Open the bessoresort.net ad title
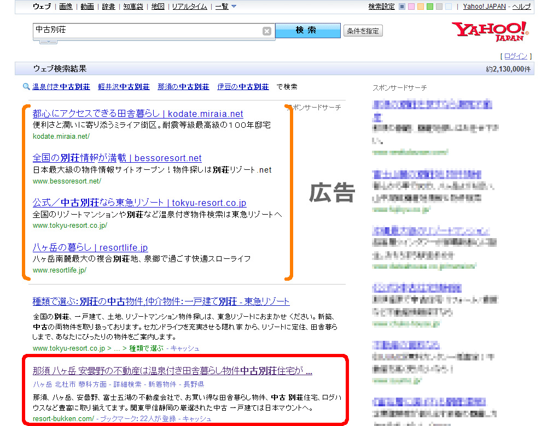 (117, 158)
